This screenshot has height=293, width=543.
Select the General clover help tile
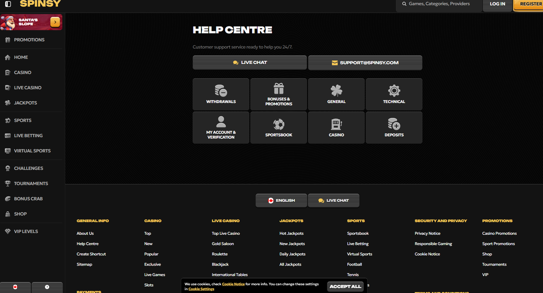(x=336, y=94)
